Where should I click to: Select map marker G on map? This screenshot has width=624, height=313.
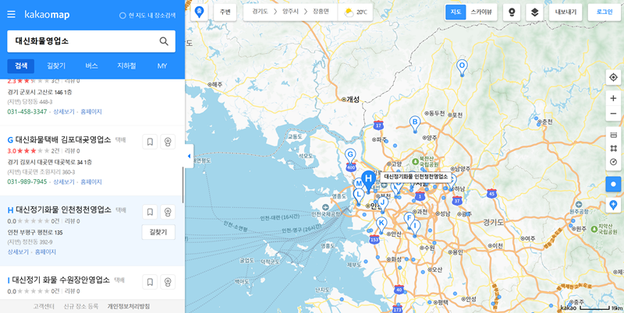[350, 156]
